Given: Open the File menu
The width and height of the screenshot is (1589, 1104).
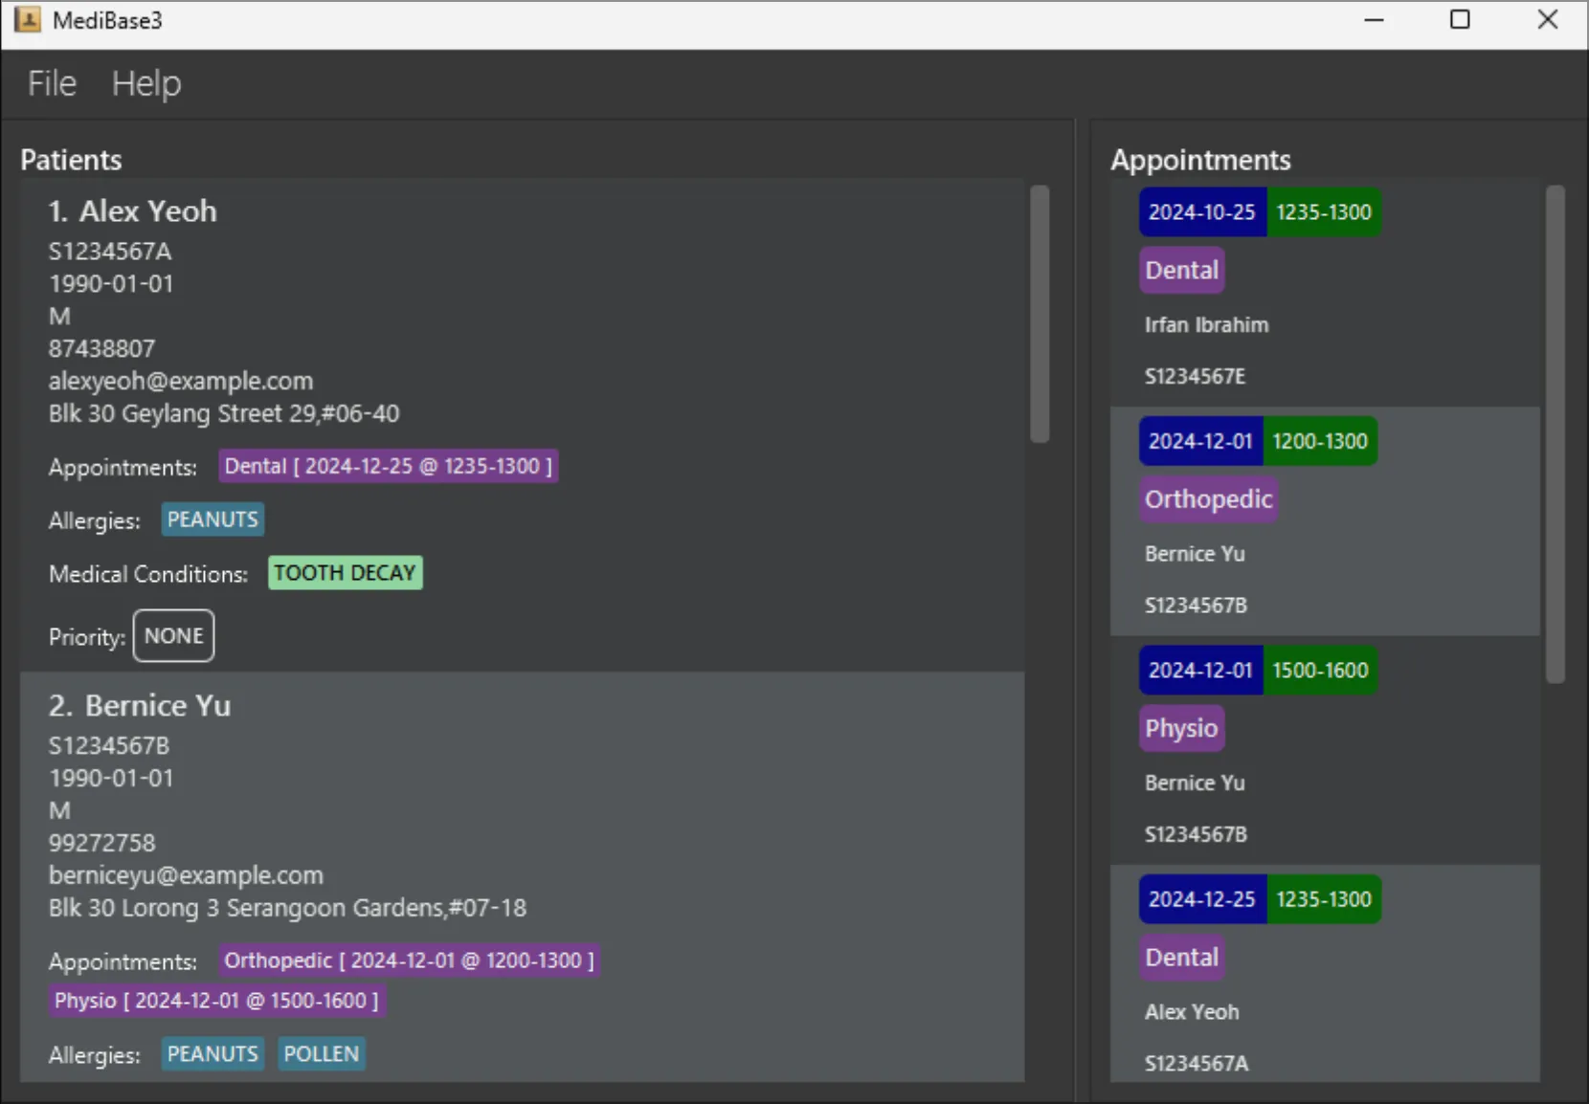Looking at the screenshot, I should click(x=51, y=83).
